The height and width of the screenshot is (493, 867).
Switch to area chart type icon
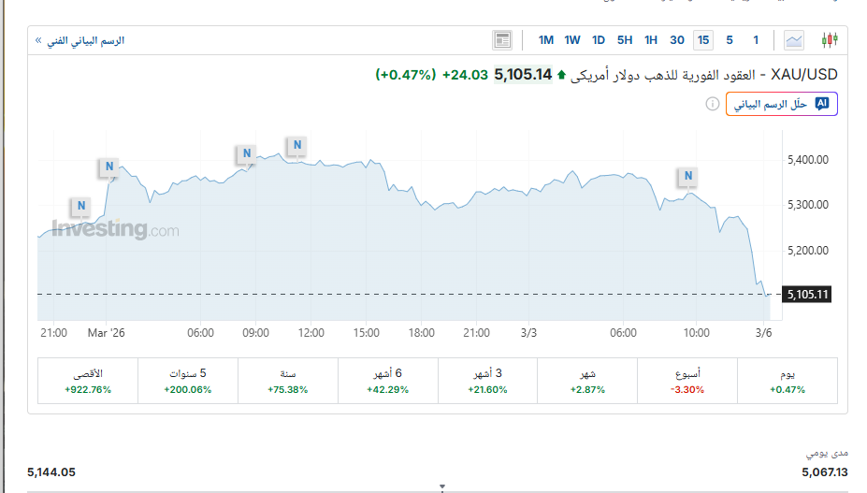tap(794, 39)
